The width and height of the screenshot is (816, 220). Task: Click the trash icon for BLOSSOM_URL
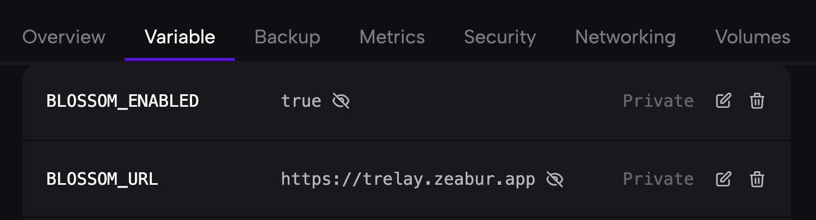point(757,179)
